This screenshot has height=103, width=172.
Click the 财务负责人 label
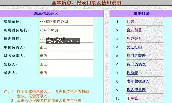[x=15, y=56]
